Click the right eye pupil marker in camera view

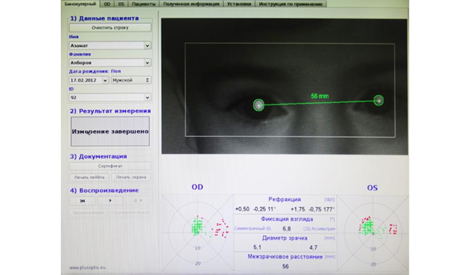coord(258,105)
